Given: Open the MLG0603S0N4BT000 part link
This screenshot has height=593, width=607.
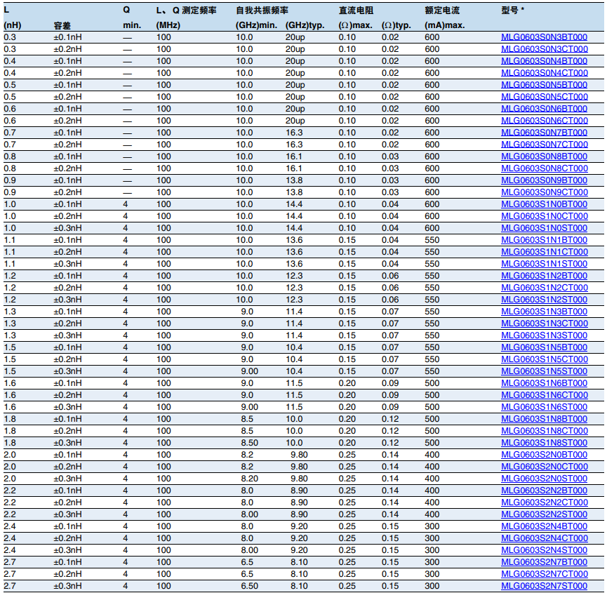Looking at the screenshot, I should click(544, 61).
